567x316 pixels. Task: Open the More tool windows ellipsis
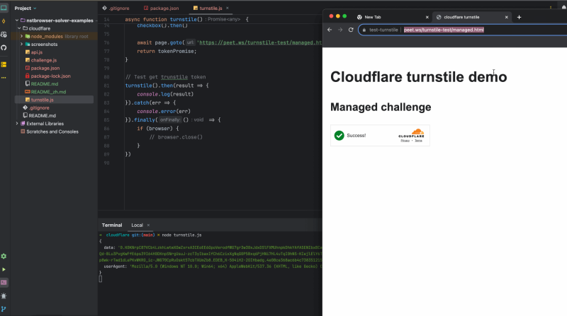click(4, 78)
